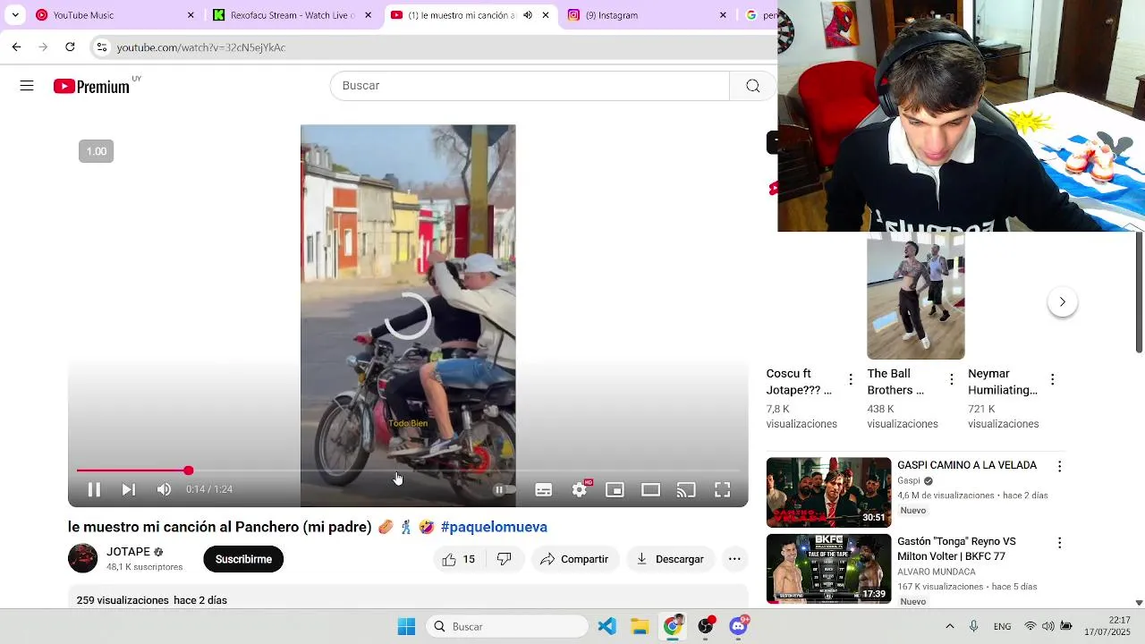Image resolution: width=1145 pixels, height=644 pixels.
Task: Subscribe with the Suscribirme button
Action: pyautogui.click(x=243, y=559)
